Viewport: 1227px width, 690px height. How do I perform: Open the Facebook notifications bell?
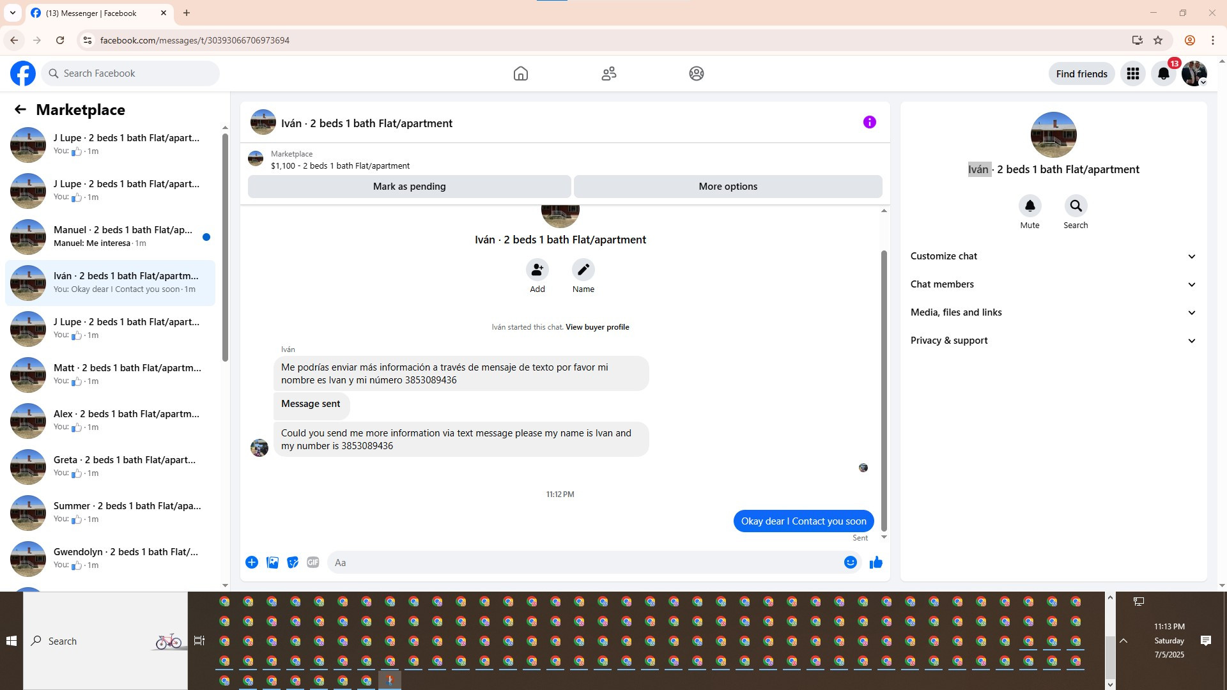[x=1163, y=73]
